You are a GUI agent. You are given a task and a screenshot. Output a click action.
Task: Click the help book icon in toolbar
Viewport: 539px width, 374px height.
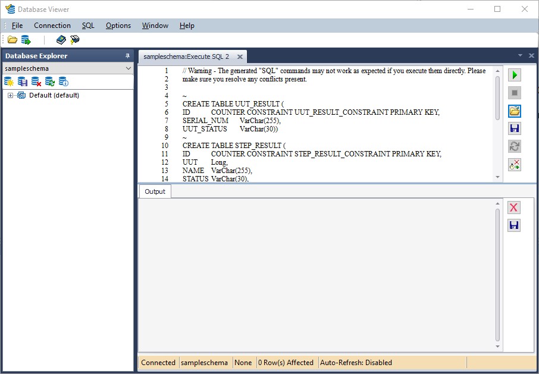(61, 40)
